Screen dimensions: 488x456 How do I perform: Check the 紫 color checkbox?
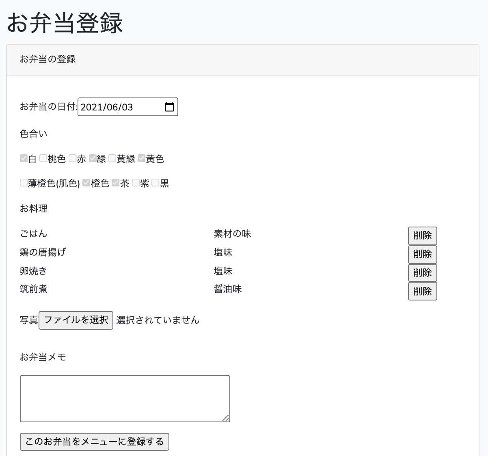pyautogui.click(x=136, y=183)
